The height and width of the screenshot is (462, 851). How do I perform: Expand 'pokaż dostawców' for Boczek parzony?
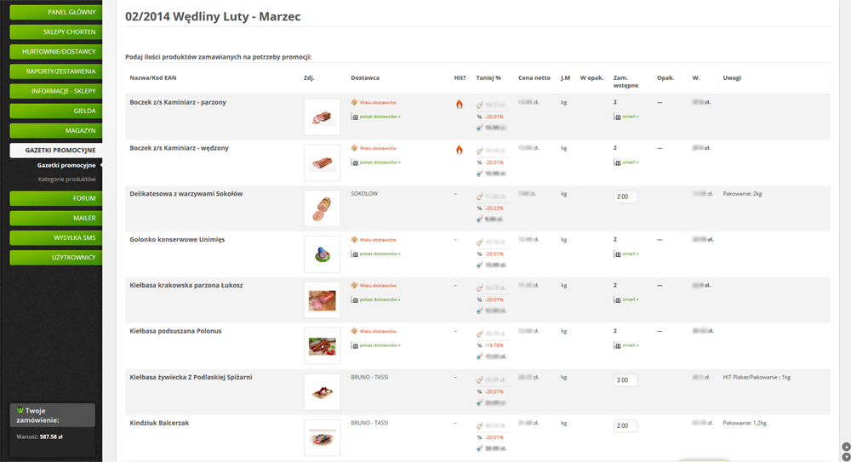(380, 116)
